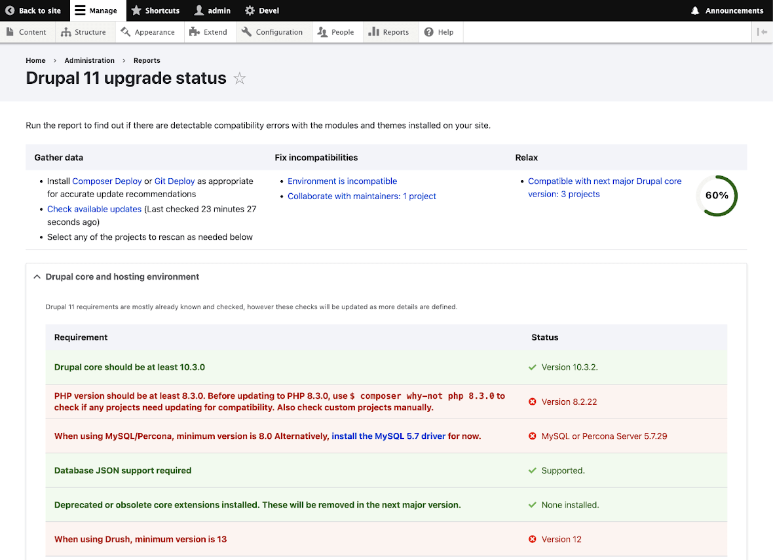
Task: Click error icon beside MySQL or Percona Server 5.7.29
Action: 533,436
